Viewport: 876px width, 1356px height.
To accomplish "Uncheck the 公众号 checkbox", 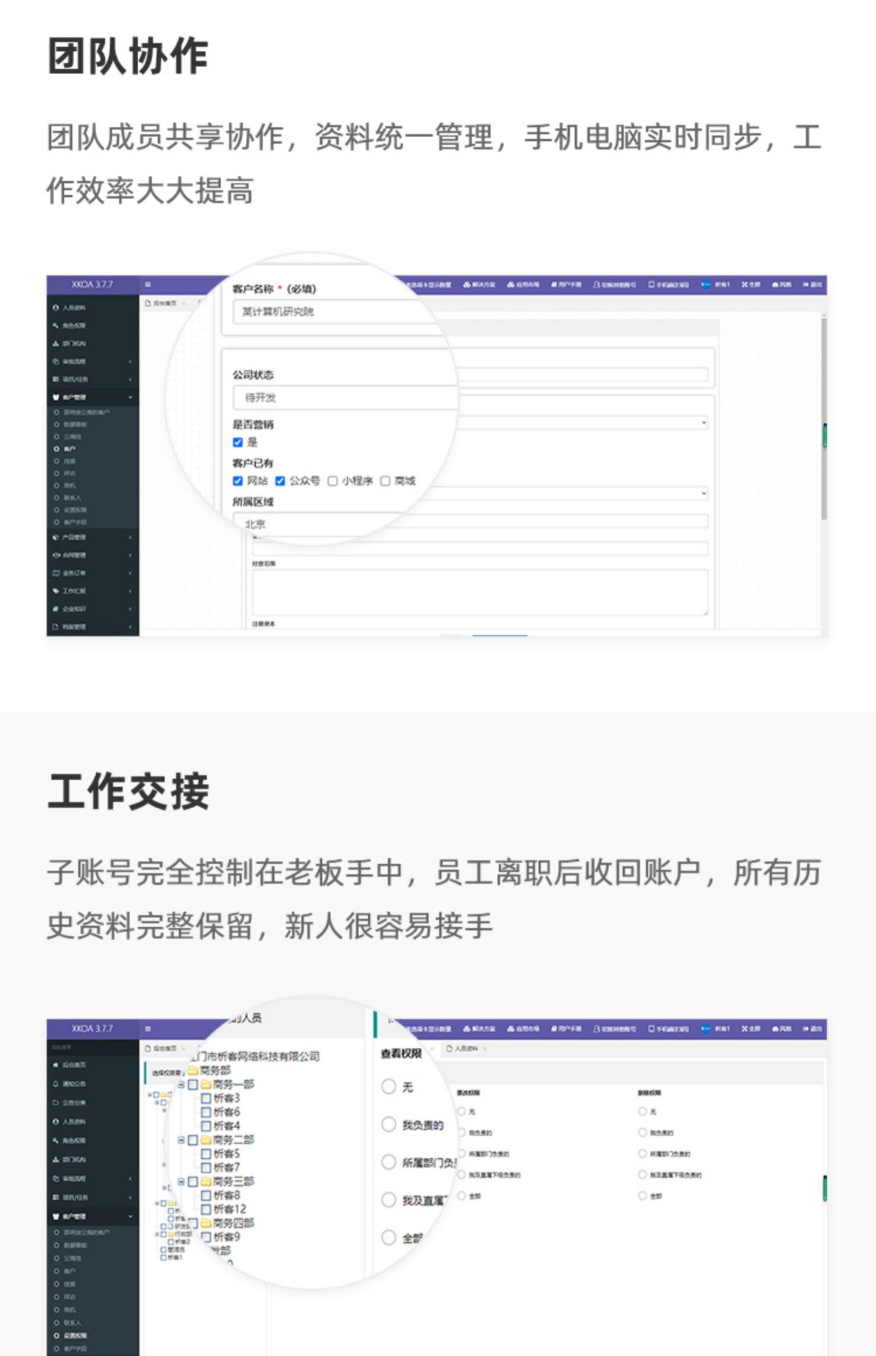I will pyautogui.click(x=280, y=481).
